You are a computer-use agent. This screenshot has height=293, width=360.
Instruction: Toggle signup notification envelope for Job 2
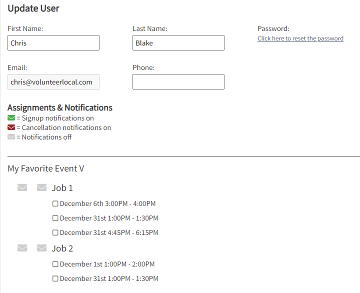tap(22, 248)
